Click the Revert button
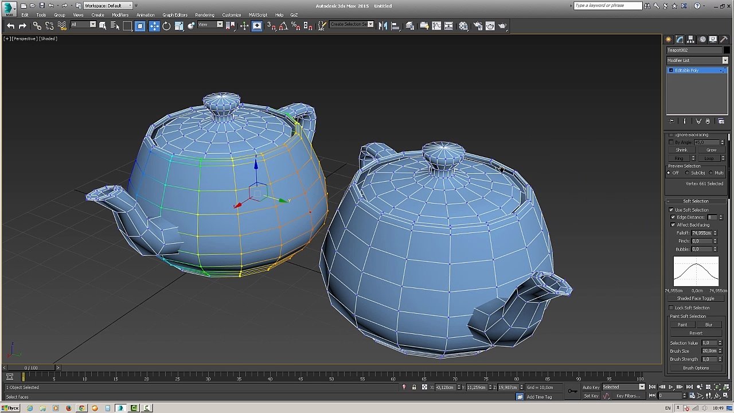The height and width of the screenshot is (413, 734). [x=696, y=333]
